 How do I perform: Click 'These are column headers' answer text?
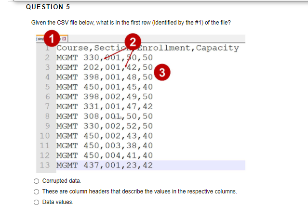(140, 191)
